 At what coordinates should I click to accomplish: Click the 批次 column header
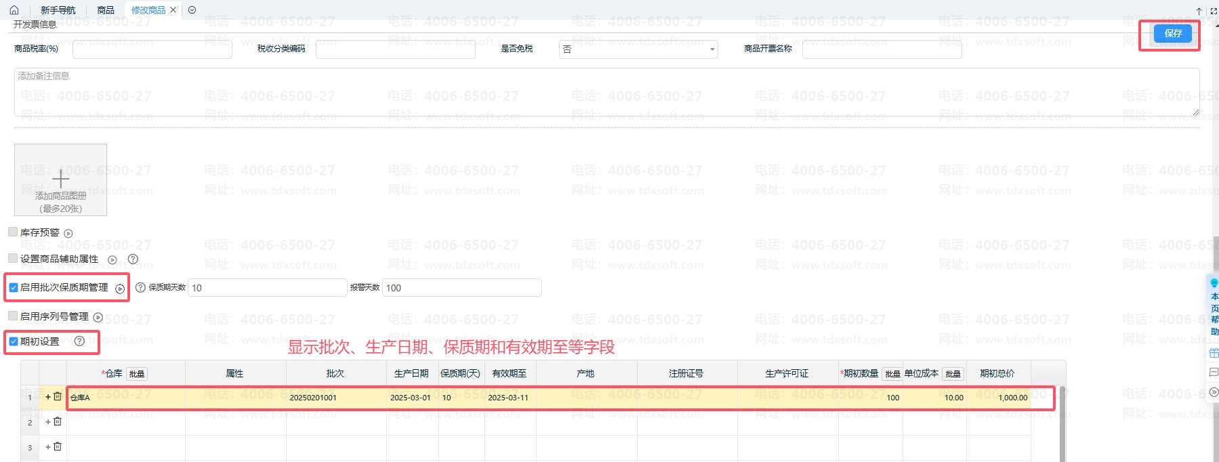(336, 373)
